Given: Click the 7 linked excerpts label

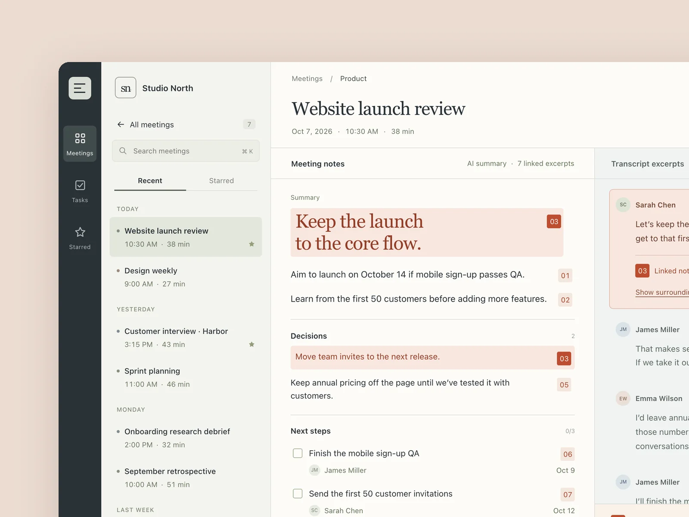Looking at the screenshot, I should click(x=546, y=164).
